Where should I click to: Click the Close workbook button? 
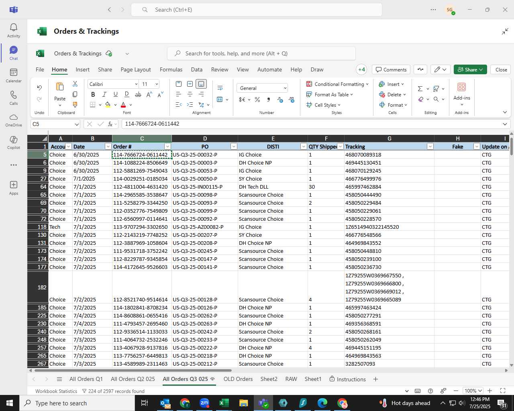(501, 69)
